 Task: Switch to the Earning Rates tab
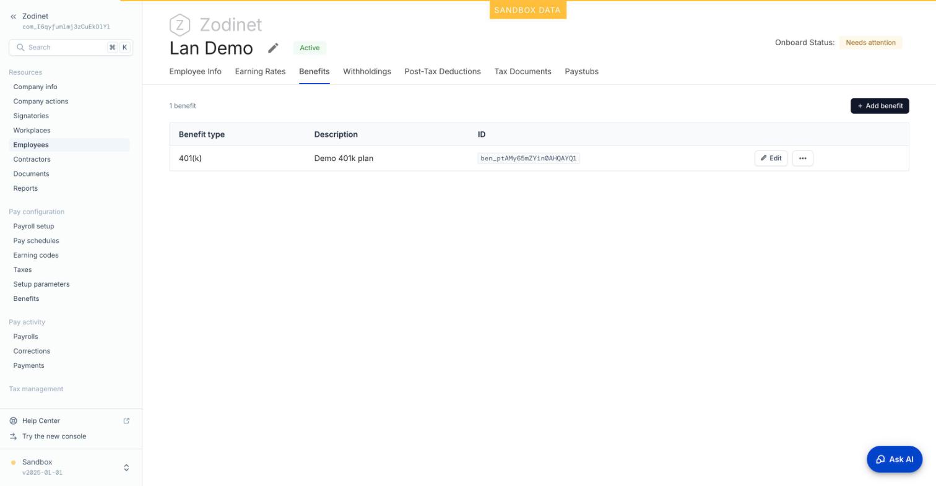click(260, 72)
